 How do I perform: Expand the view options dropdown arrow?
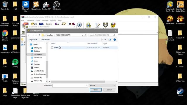(x=105, y=40)
